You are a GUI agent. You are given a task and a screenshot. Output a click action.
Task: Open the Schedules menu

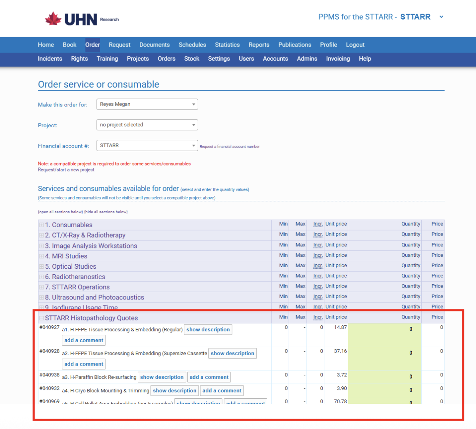[192, 45]
